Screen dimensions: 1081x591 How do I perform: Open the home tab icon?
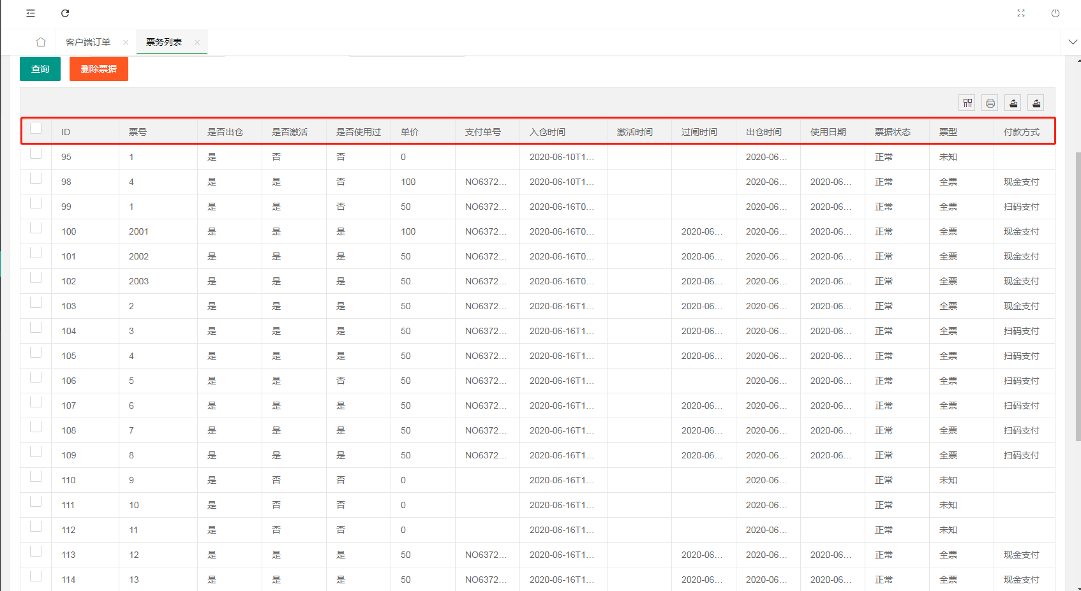(41, 42)
